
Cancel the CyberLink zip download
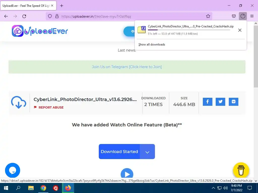240,30
